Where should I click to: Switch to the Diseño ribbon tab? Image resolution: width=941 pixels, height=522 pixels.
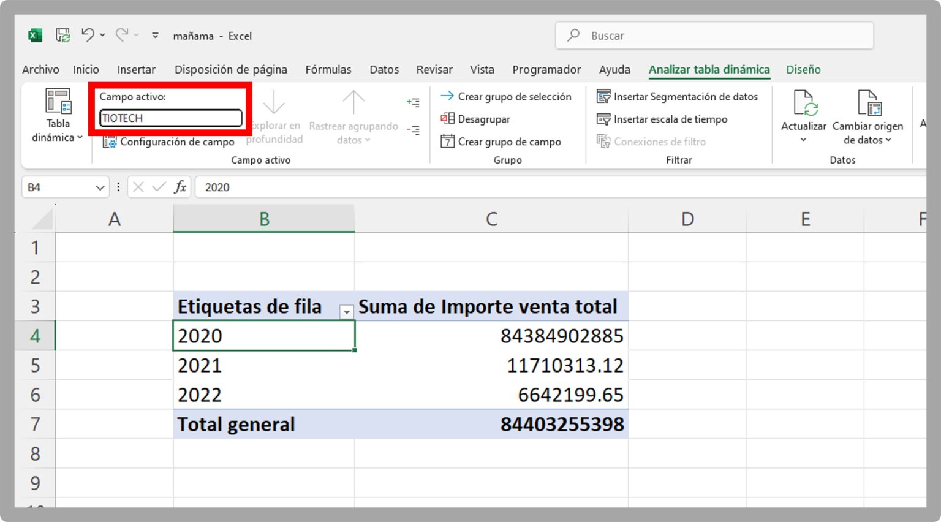coord(803,69)
